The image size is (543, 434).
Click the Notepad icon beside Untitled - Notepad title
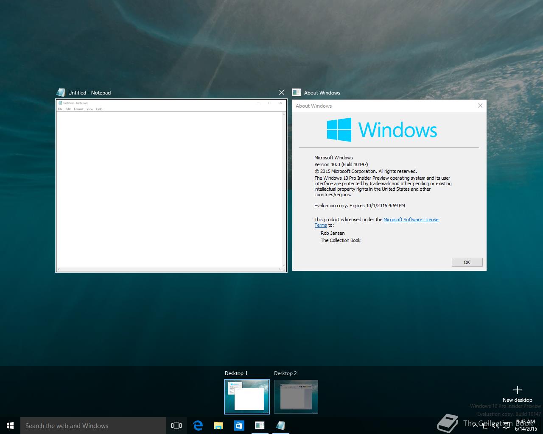[x=61, y=92]
